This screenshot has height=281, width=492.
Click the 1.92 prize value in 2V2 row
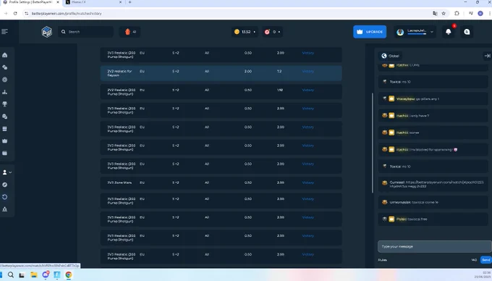280,90
